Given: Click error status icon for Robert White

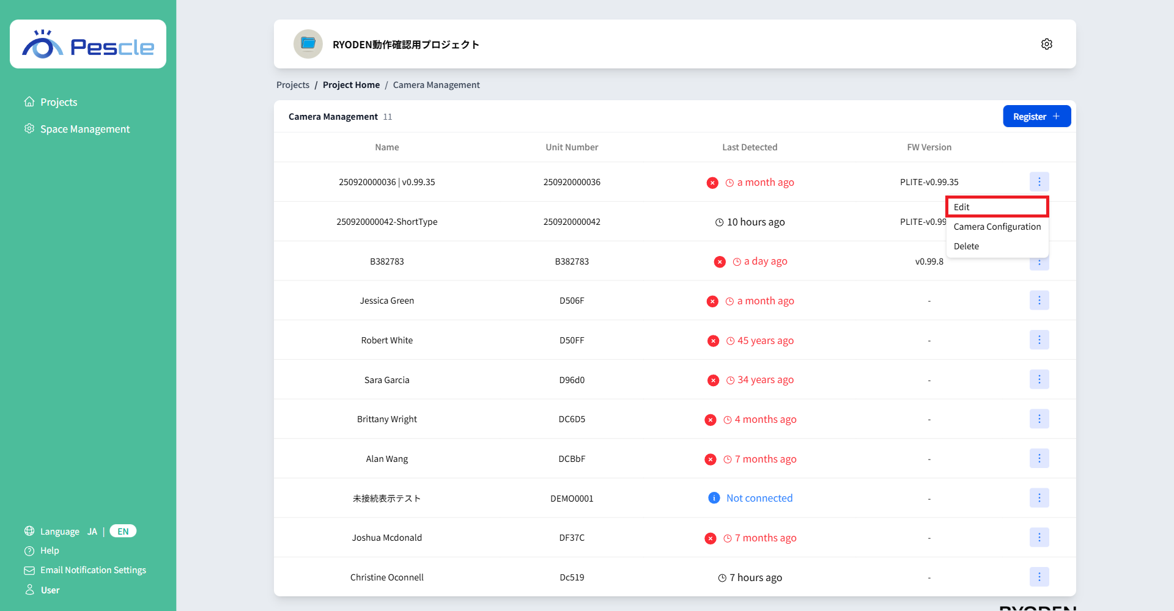Looking at the screenshot, I should coord(713,341).
